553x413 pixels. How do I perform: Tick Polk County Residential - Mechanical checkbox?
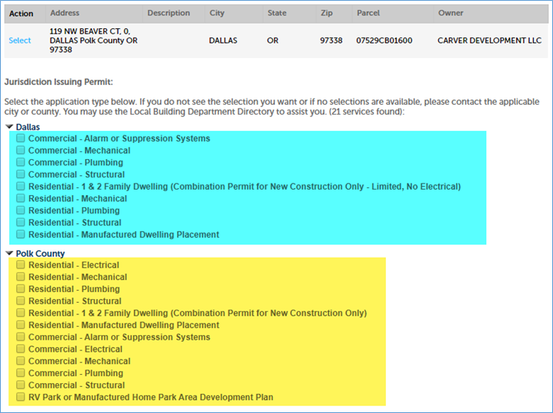21,278
